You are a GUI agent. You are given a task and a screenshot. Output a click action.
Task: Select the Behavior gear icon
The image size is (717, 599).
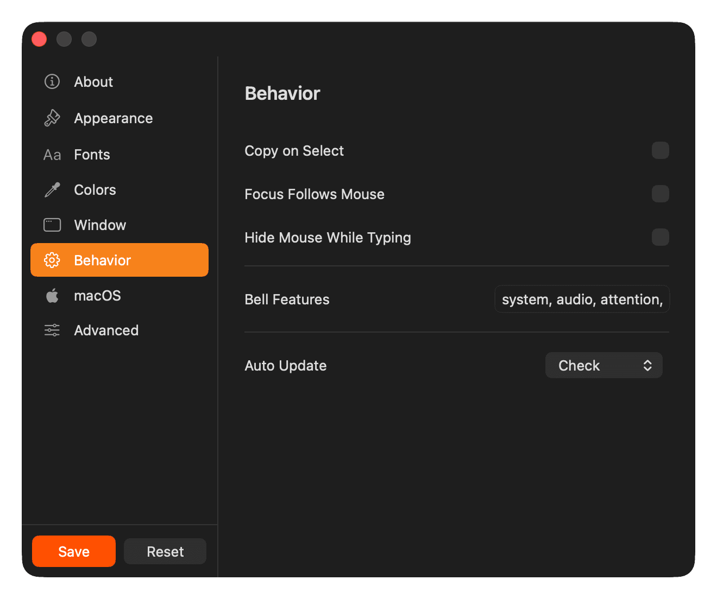tap(52, 260)
